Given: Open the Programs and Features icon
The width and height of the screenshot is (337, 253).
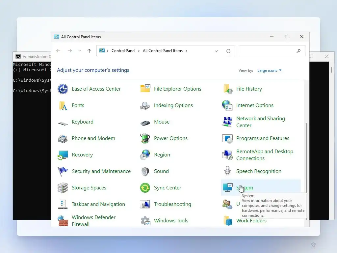Looking at the screenshot, I should [x=227, y=138].
